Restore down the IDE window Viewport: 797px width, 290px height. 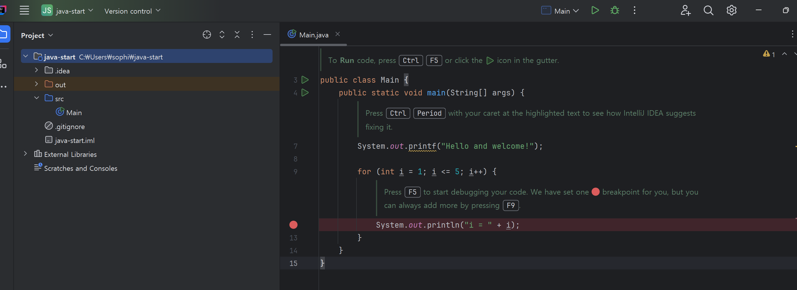786,10
